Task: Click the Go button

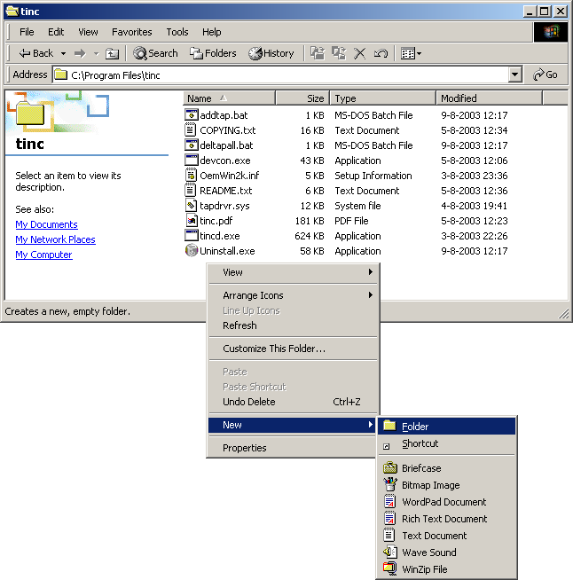Action: tap(546, 74)
